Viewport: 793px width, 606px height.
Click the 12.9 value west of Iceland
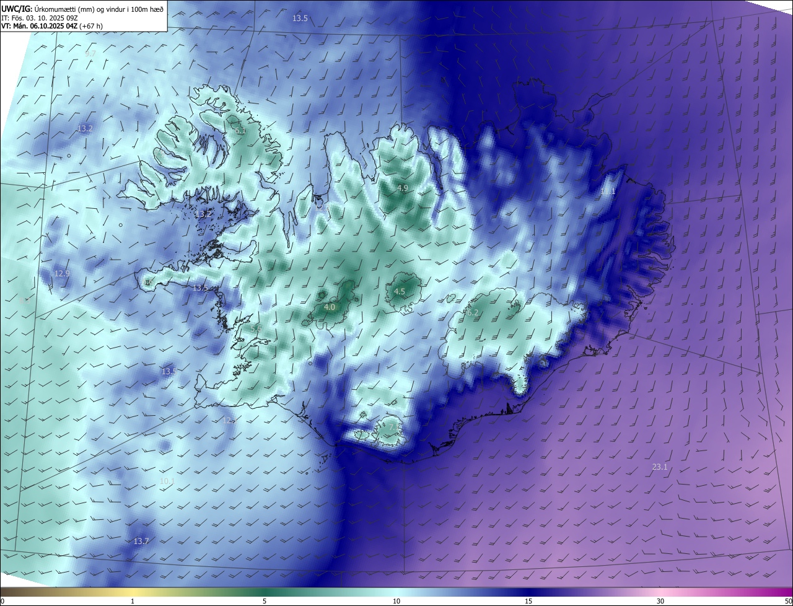pyautogui.click(x=62, y=274)
